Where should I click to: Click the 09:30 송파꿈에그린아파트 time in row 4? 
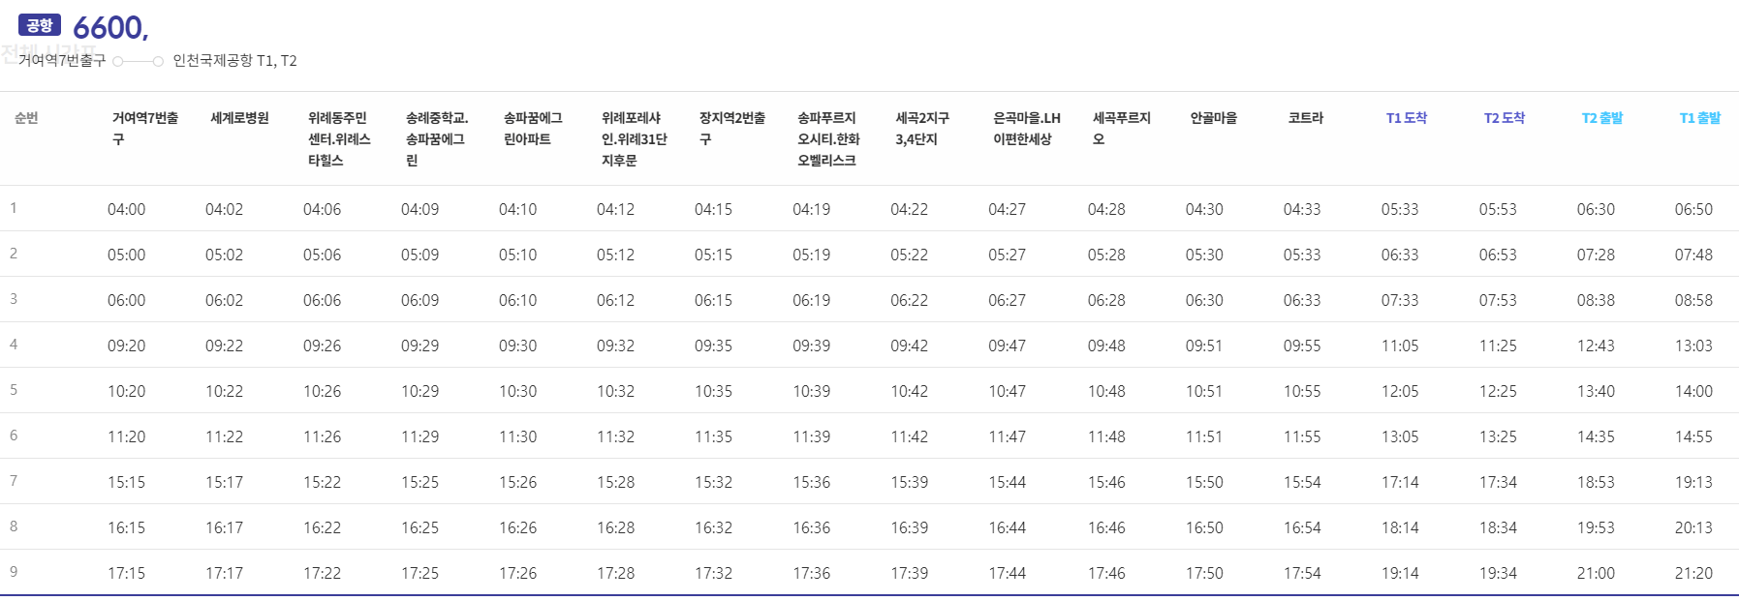click(x=518, y=346)
